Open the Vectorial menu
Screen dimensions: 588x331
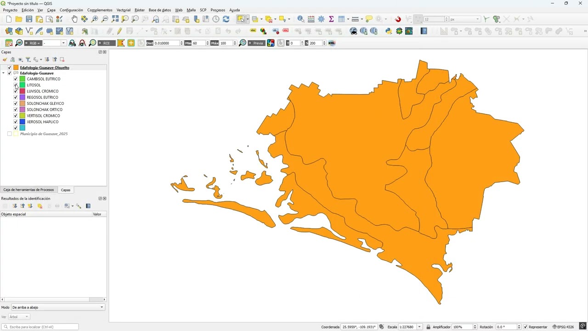point(123,10)
